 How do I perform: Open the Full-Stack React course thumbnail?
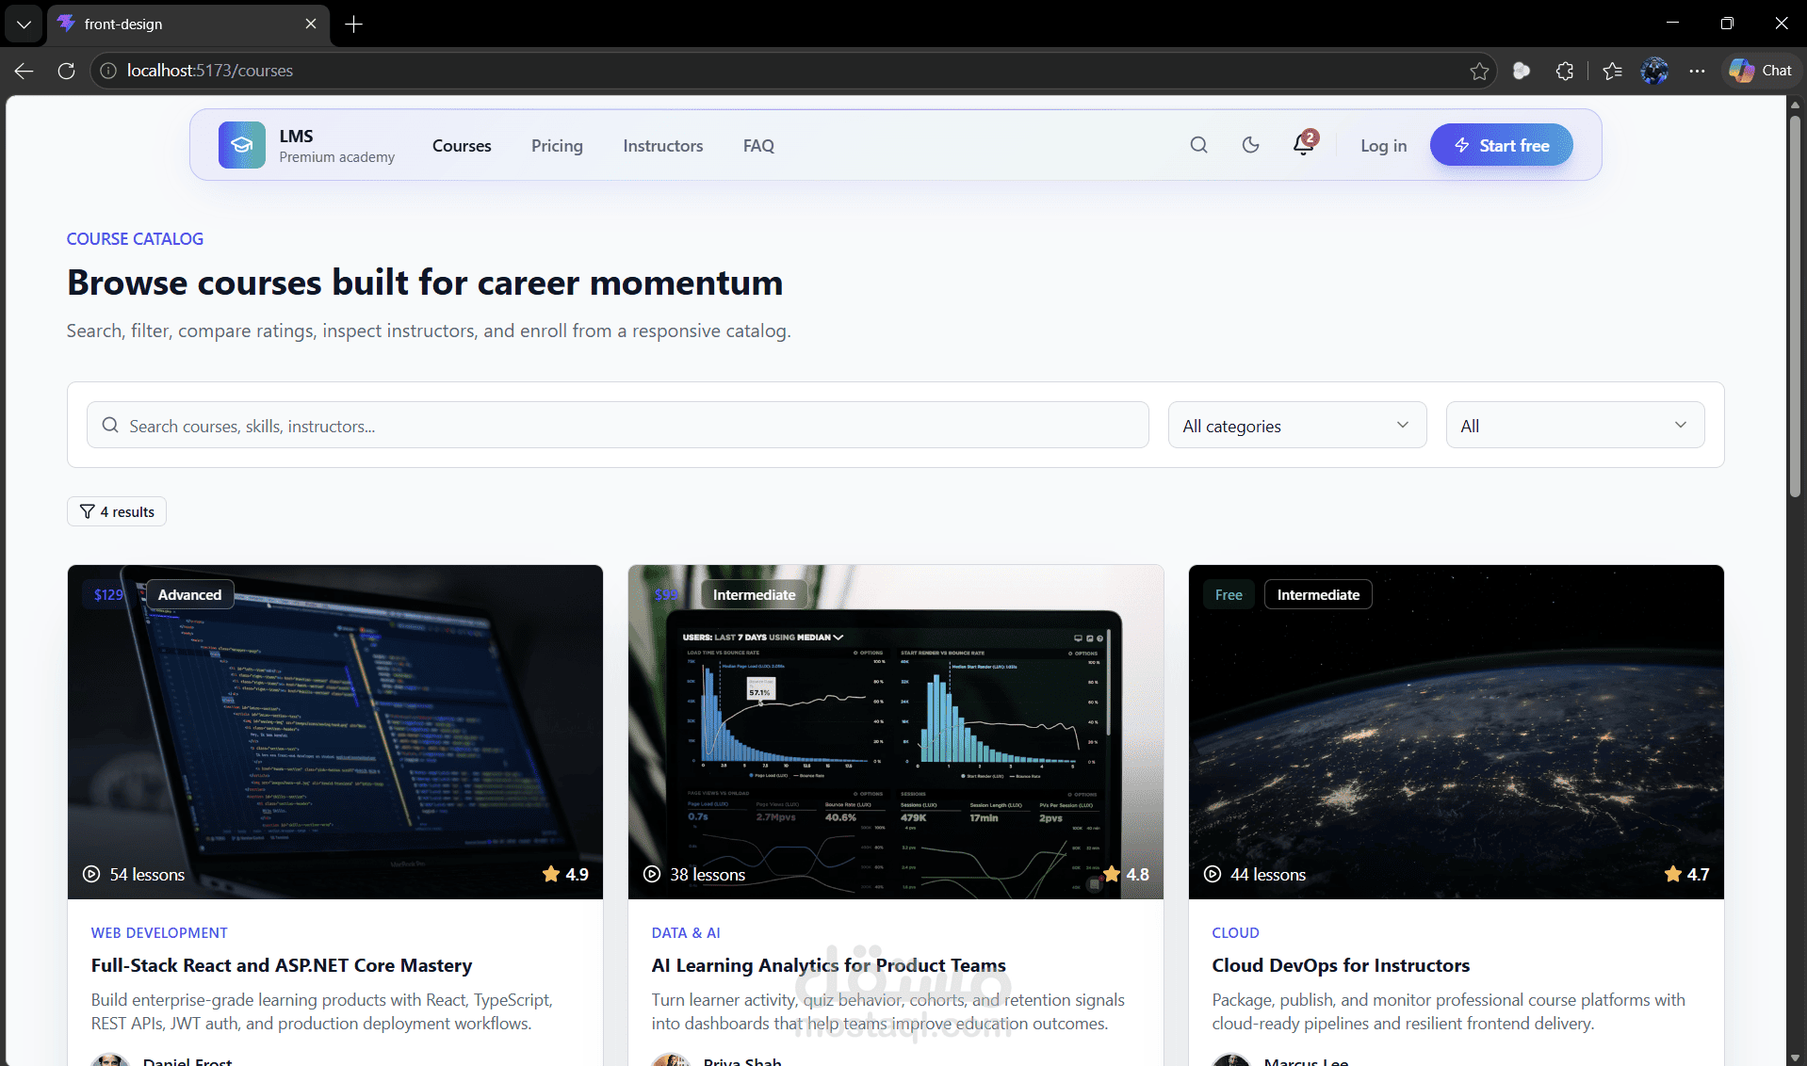335,732
